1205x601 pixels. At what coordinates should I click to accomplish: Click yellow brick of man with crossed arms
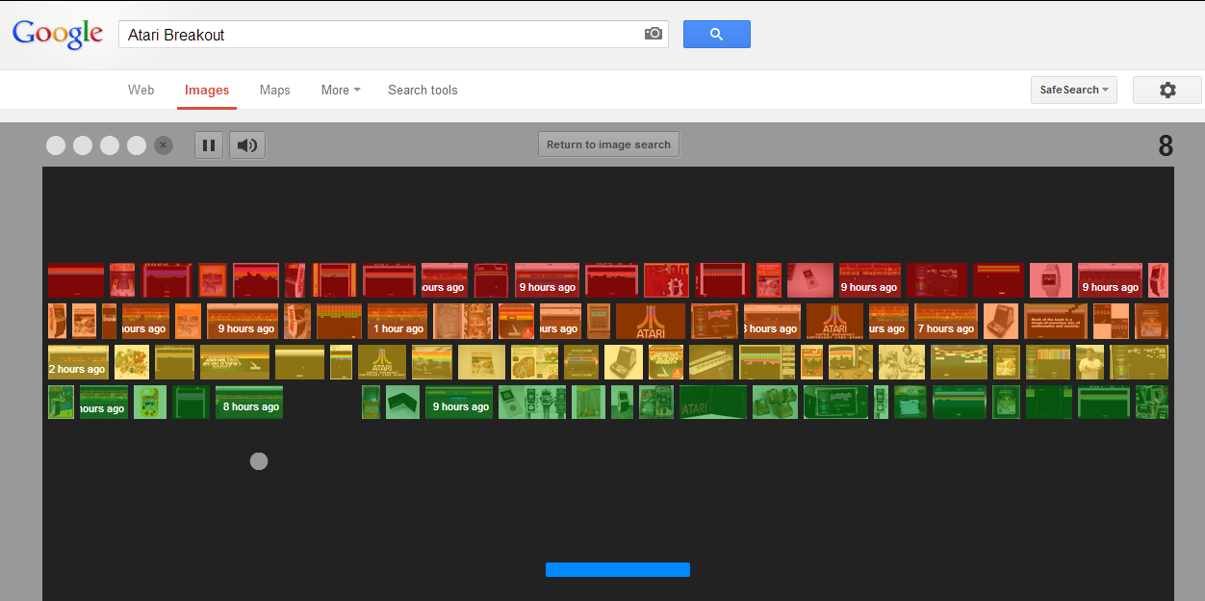point(1090,362)
